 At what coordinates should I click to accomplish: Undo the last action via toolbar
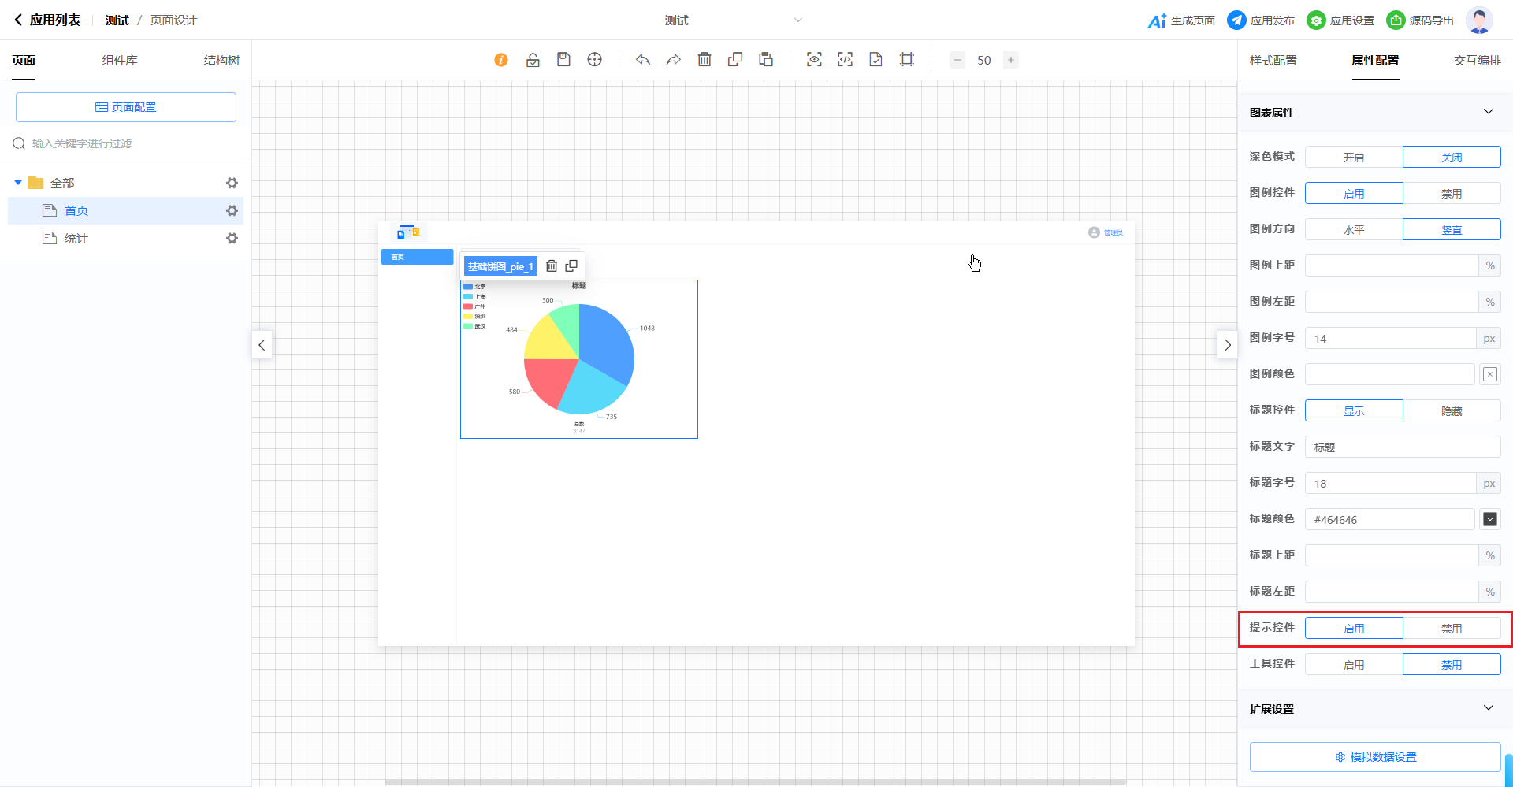[x=643, y=60]
